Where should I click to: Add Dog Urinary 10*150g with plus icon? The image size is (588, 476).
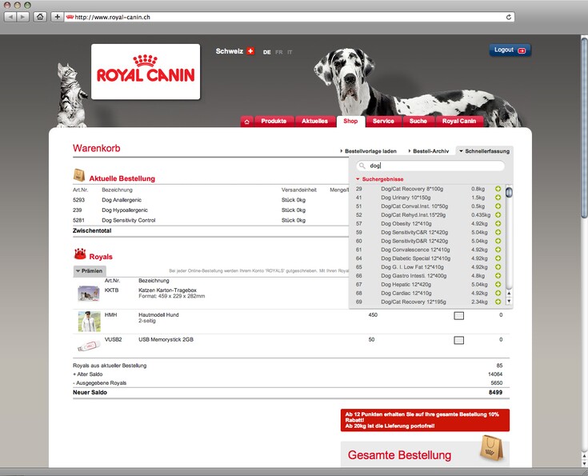(x=498, y=198)
